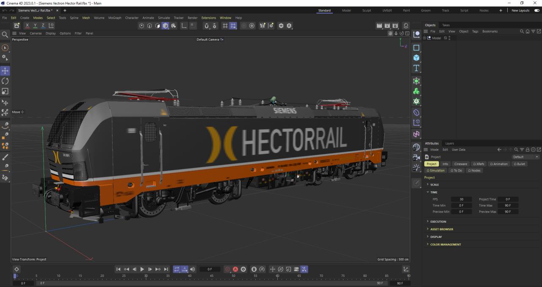Viewport: 542px width, 287px height.
Task: Open the MoGraph menu
Action: click(x=114, y=18)
